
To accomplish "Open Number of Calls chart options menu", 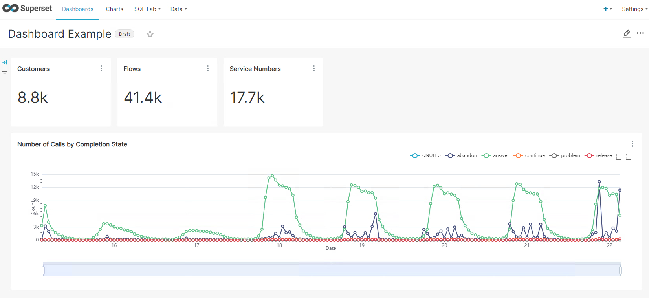I will point(632,144).
